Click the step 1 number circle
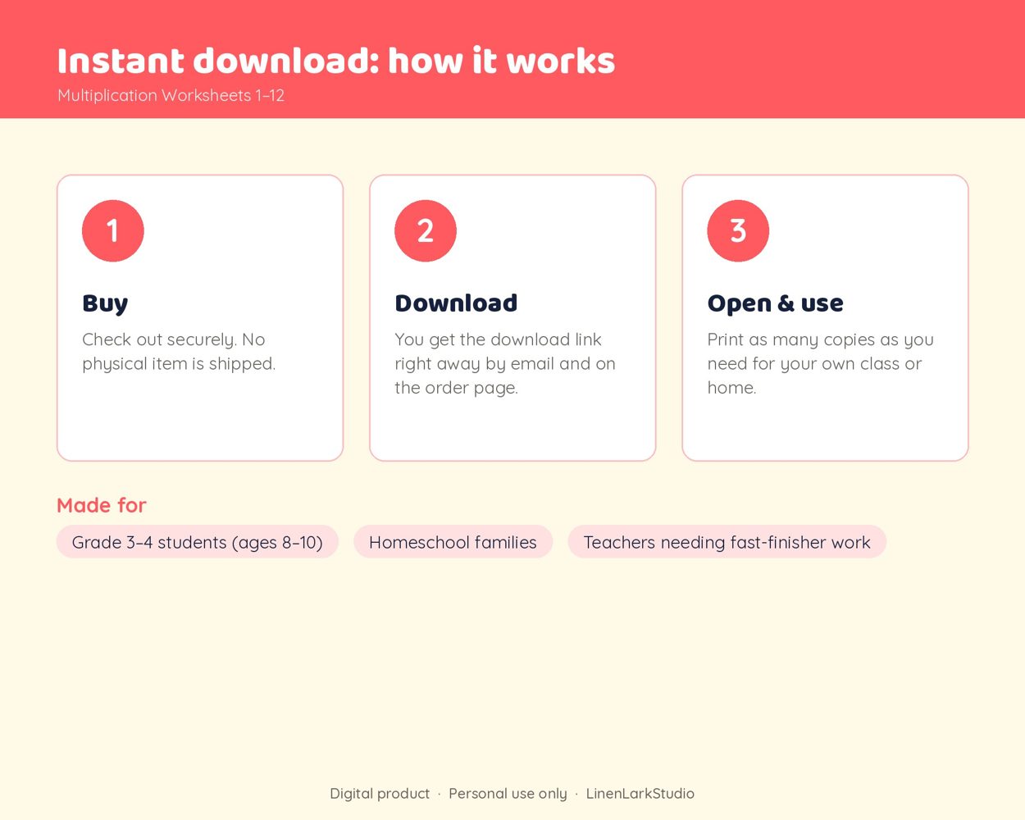The height and width of the screenshot is (820, 1025). coord(113,231)
